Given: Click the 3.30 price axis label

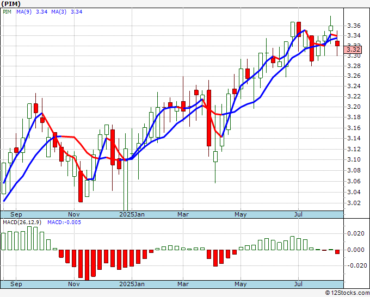Looking at the screenshot, I should [354, 56].
